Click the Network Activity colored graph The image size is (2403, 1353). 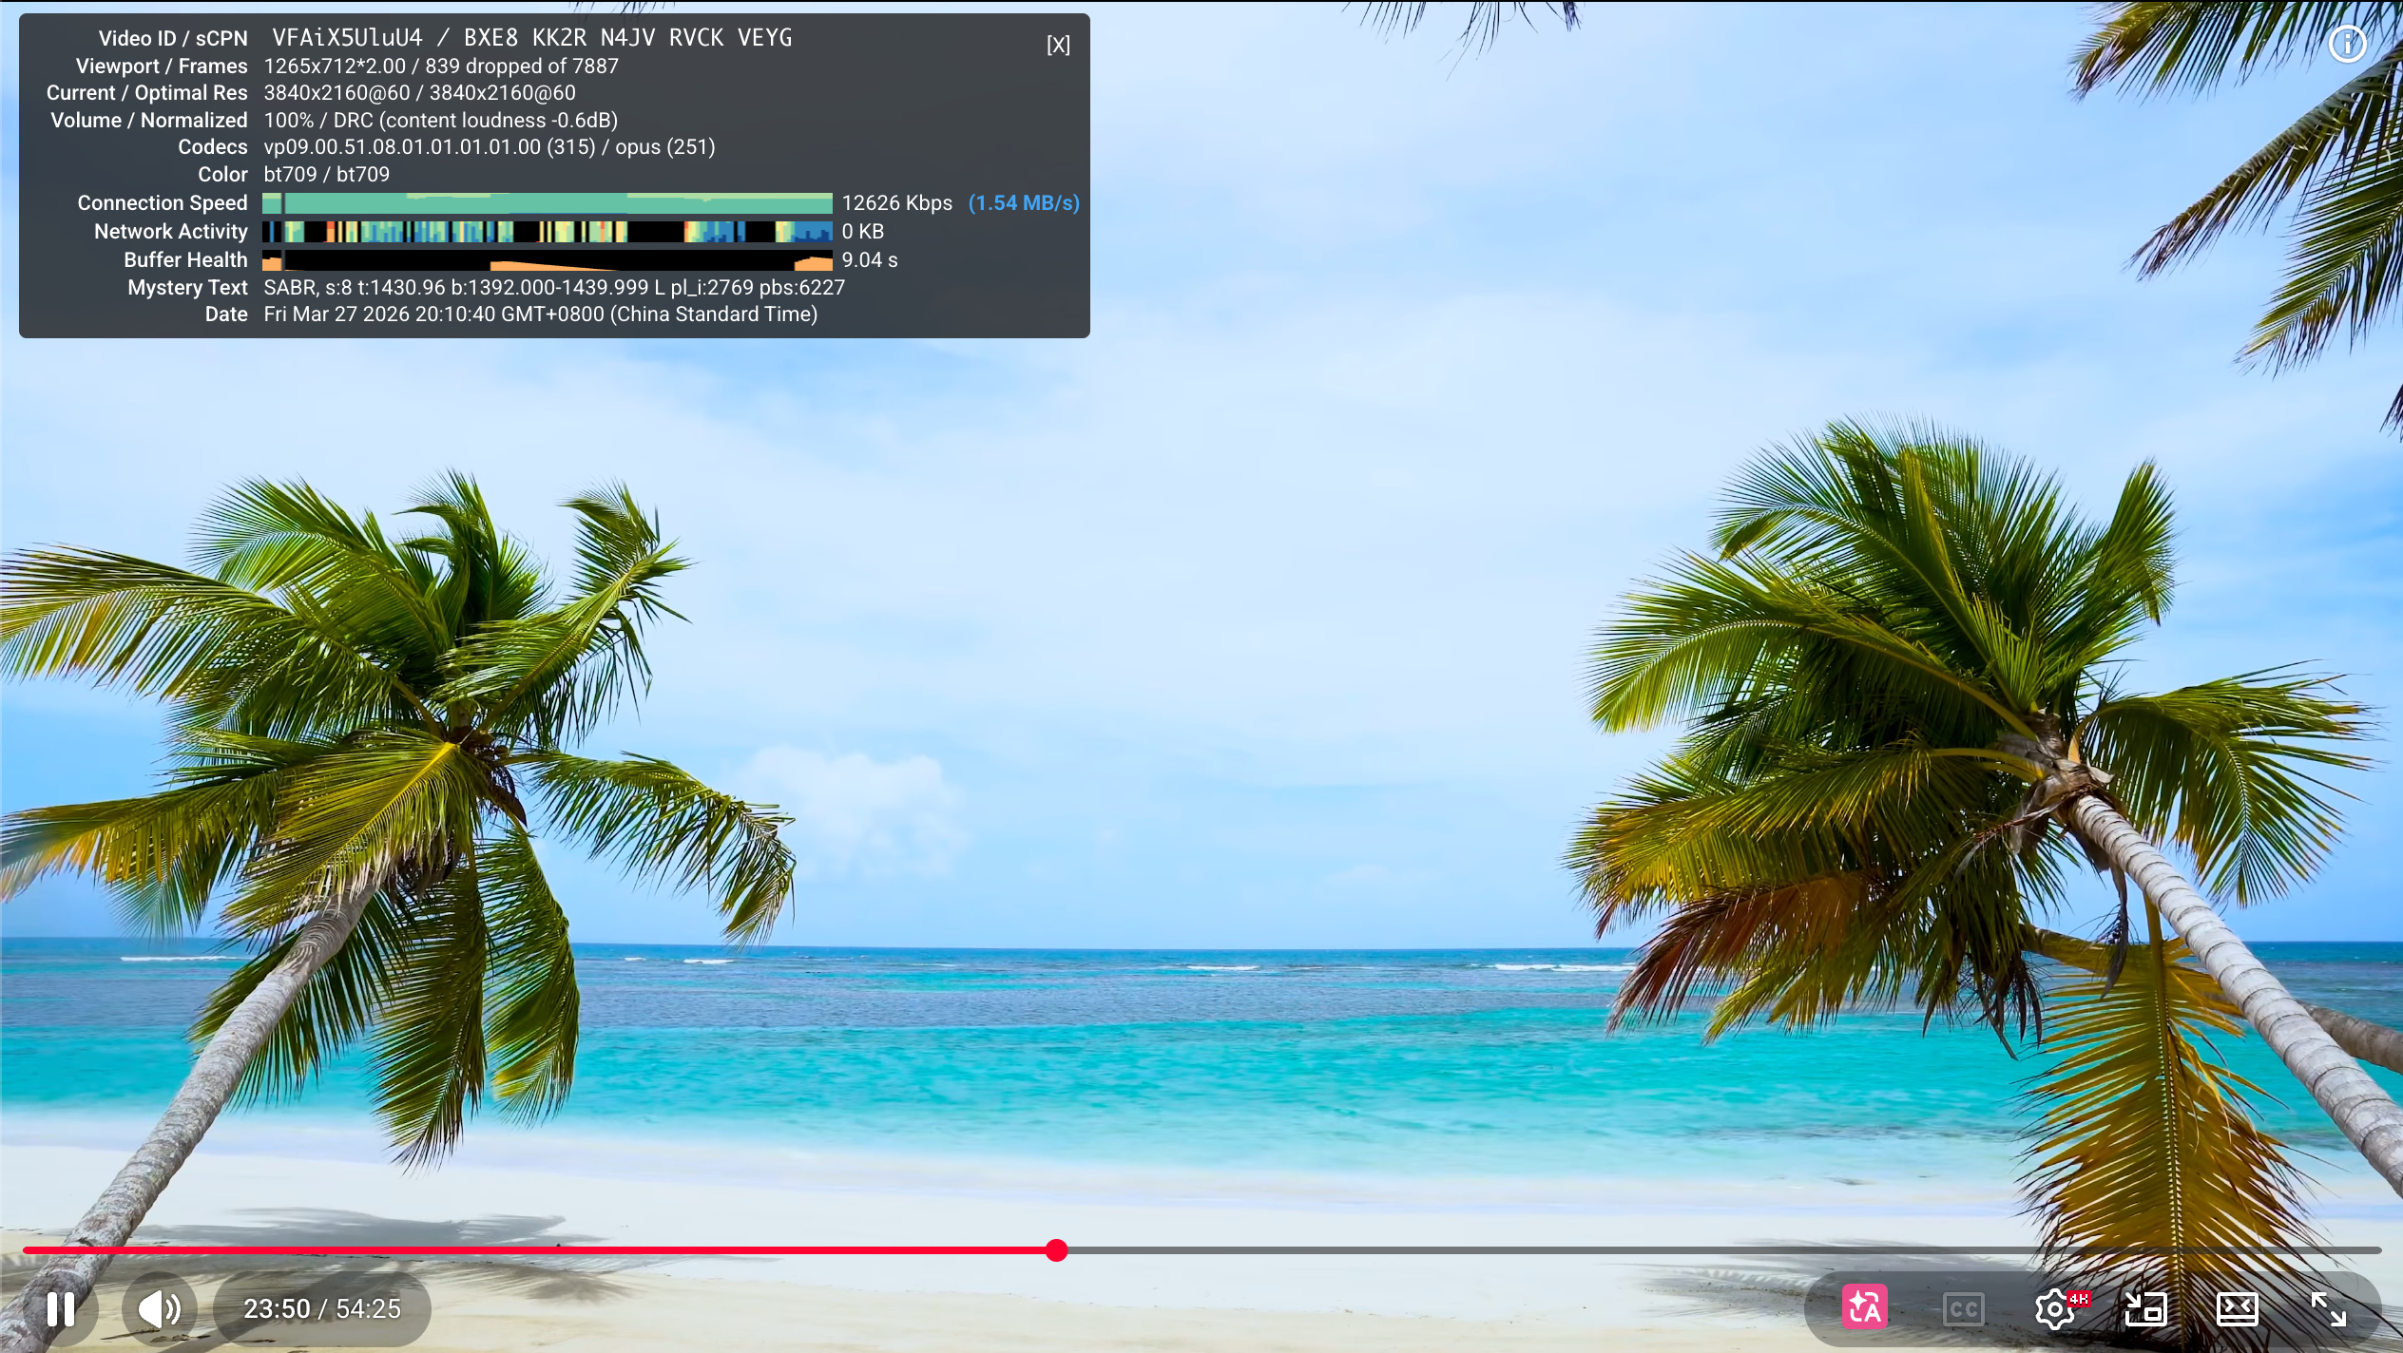547,232
